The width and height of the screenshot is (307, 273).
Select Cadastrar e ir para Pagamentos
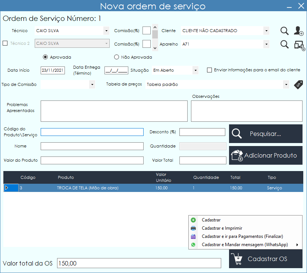[242, 236]
